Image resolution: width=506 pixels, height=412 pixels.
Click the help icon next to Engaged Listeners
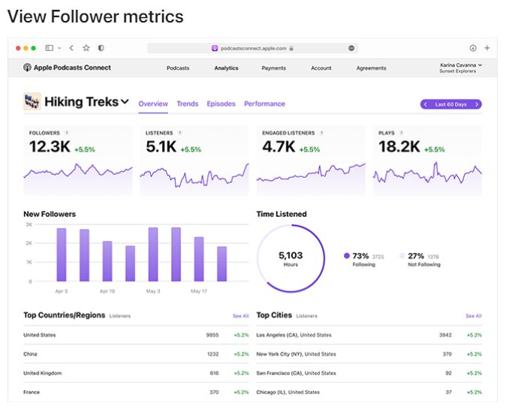(321, 133)
